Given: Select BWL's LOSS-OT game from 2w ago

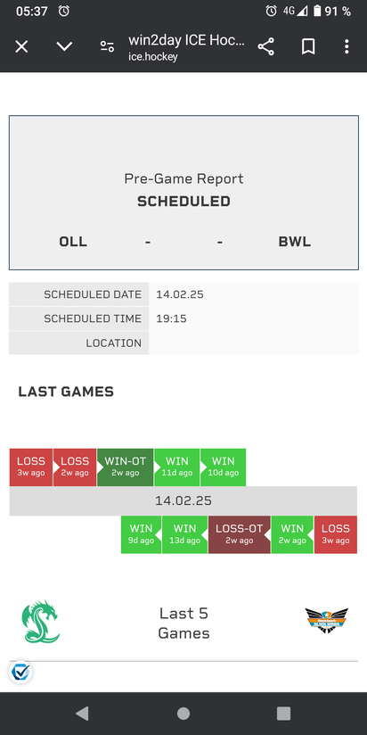Looking at the screenshot, I should click(240, 534).
